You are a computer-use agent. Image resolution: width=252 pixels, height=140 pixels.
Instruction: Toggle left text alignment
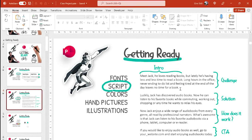click(113, 23)
